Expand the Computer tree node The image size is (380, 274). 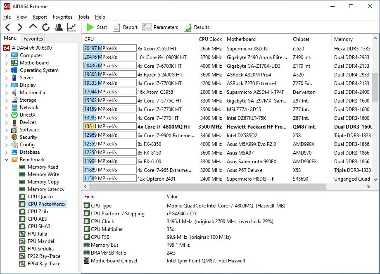click(7, 56)
